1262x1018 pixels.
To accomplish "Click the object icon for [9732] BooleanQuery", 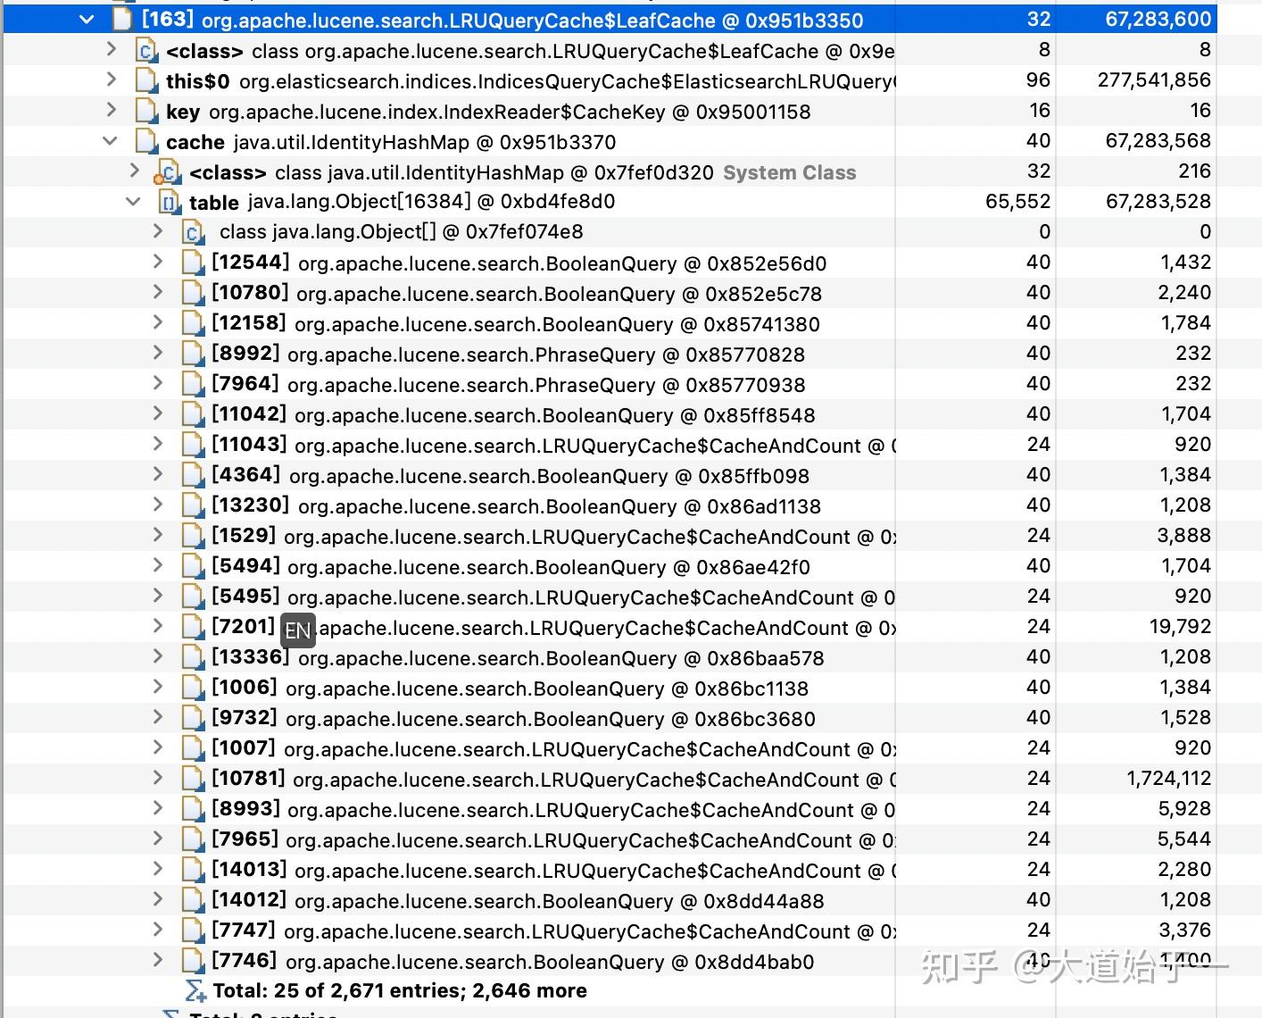I will [193, 719].
